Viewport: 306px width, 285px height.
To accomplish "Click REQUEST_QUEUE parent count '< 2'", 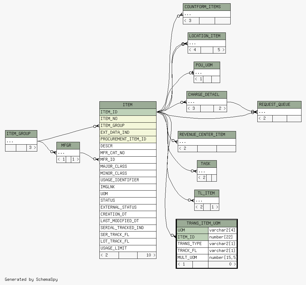I will 265,118.
